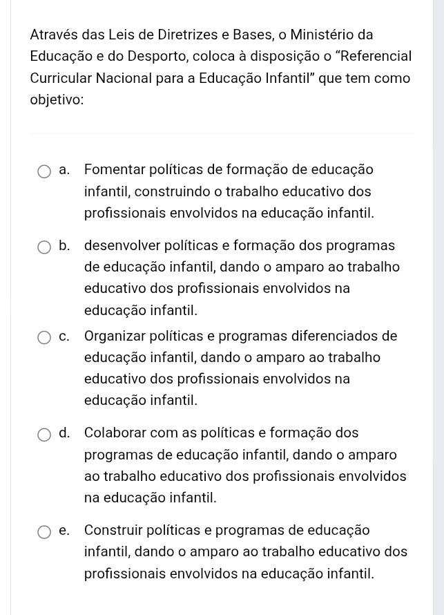
Task: Click the "c." option letter label
Action: (x=65, y=337)
